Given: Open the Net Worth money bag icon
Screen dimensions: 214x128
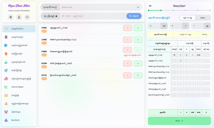Looking at the screenshot, I should point(6,120).
